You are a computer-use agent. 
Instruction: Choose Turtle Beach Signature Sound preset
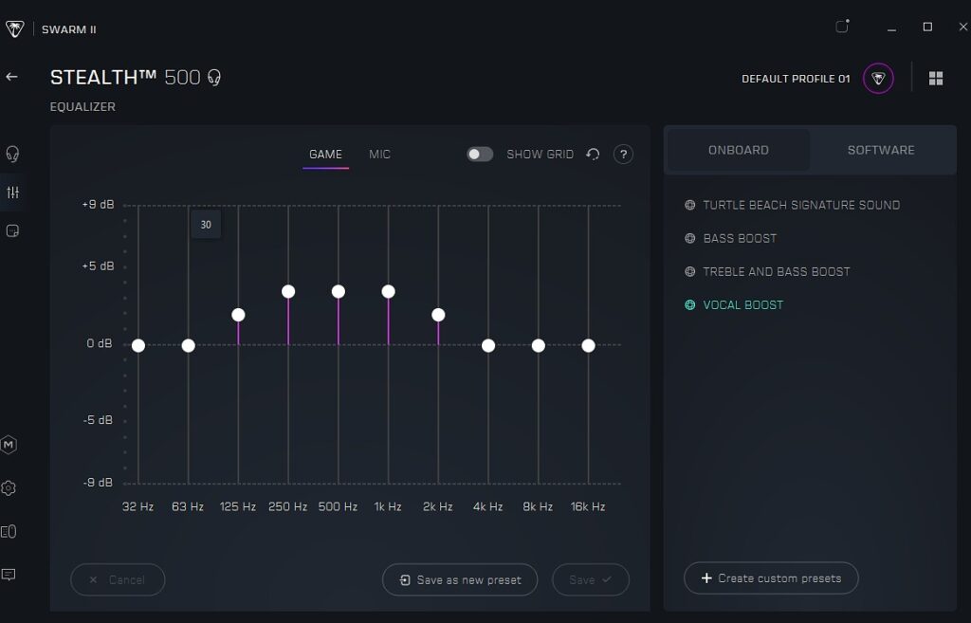point(800,205)
